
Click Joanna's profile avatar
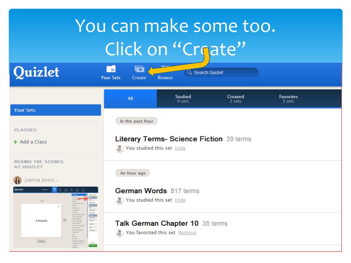coord(17,180)
